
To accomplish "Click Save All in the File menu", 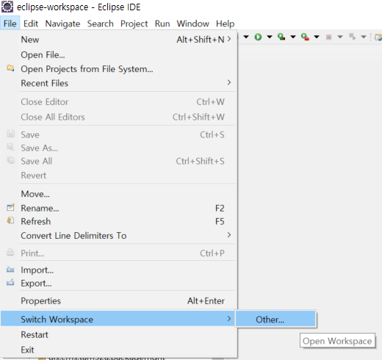I will point(119,161).
